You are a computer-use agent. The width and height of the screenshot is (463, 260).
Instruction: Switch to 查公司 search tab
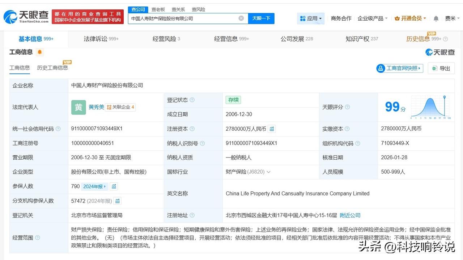(x=138, y=10)
